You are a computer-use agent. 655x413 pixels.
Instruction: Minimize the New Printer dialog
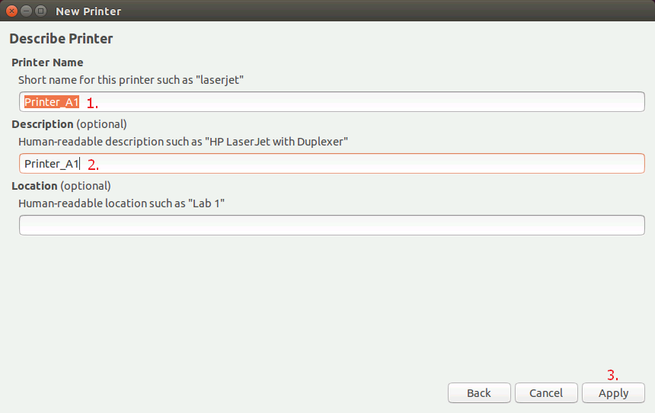click(27, 11)
